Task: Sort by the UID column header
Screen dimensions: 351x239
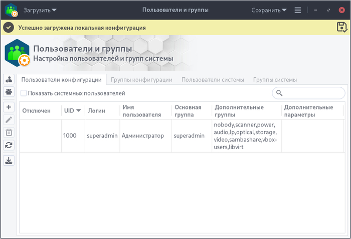Action: (x=72, y=110)
